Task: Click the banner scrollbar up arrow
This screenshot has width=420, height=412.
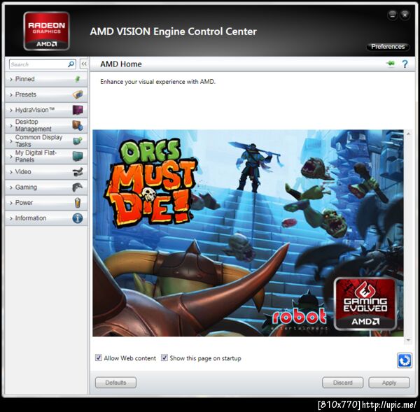Action: pyautogui.click(x=408, y=134)
